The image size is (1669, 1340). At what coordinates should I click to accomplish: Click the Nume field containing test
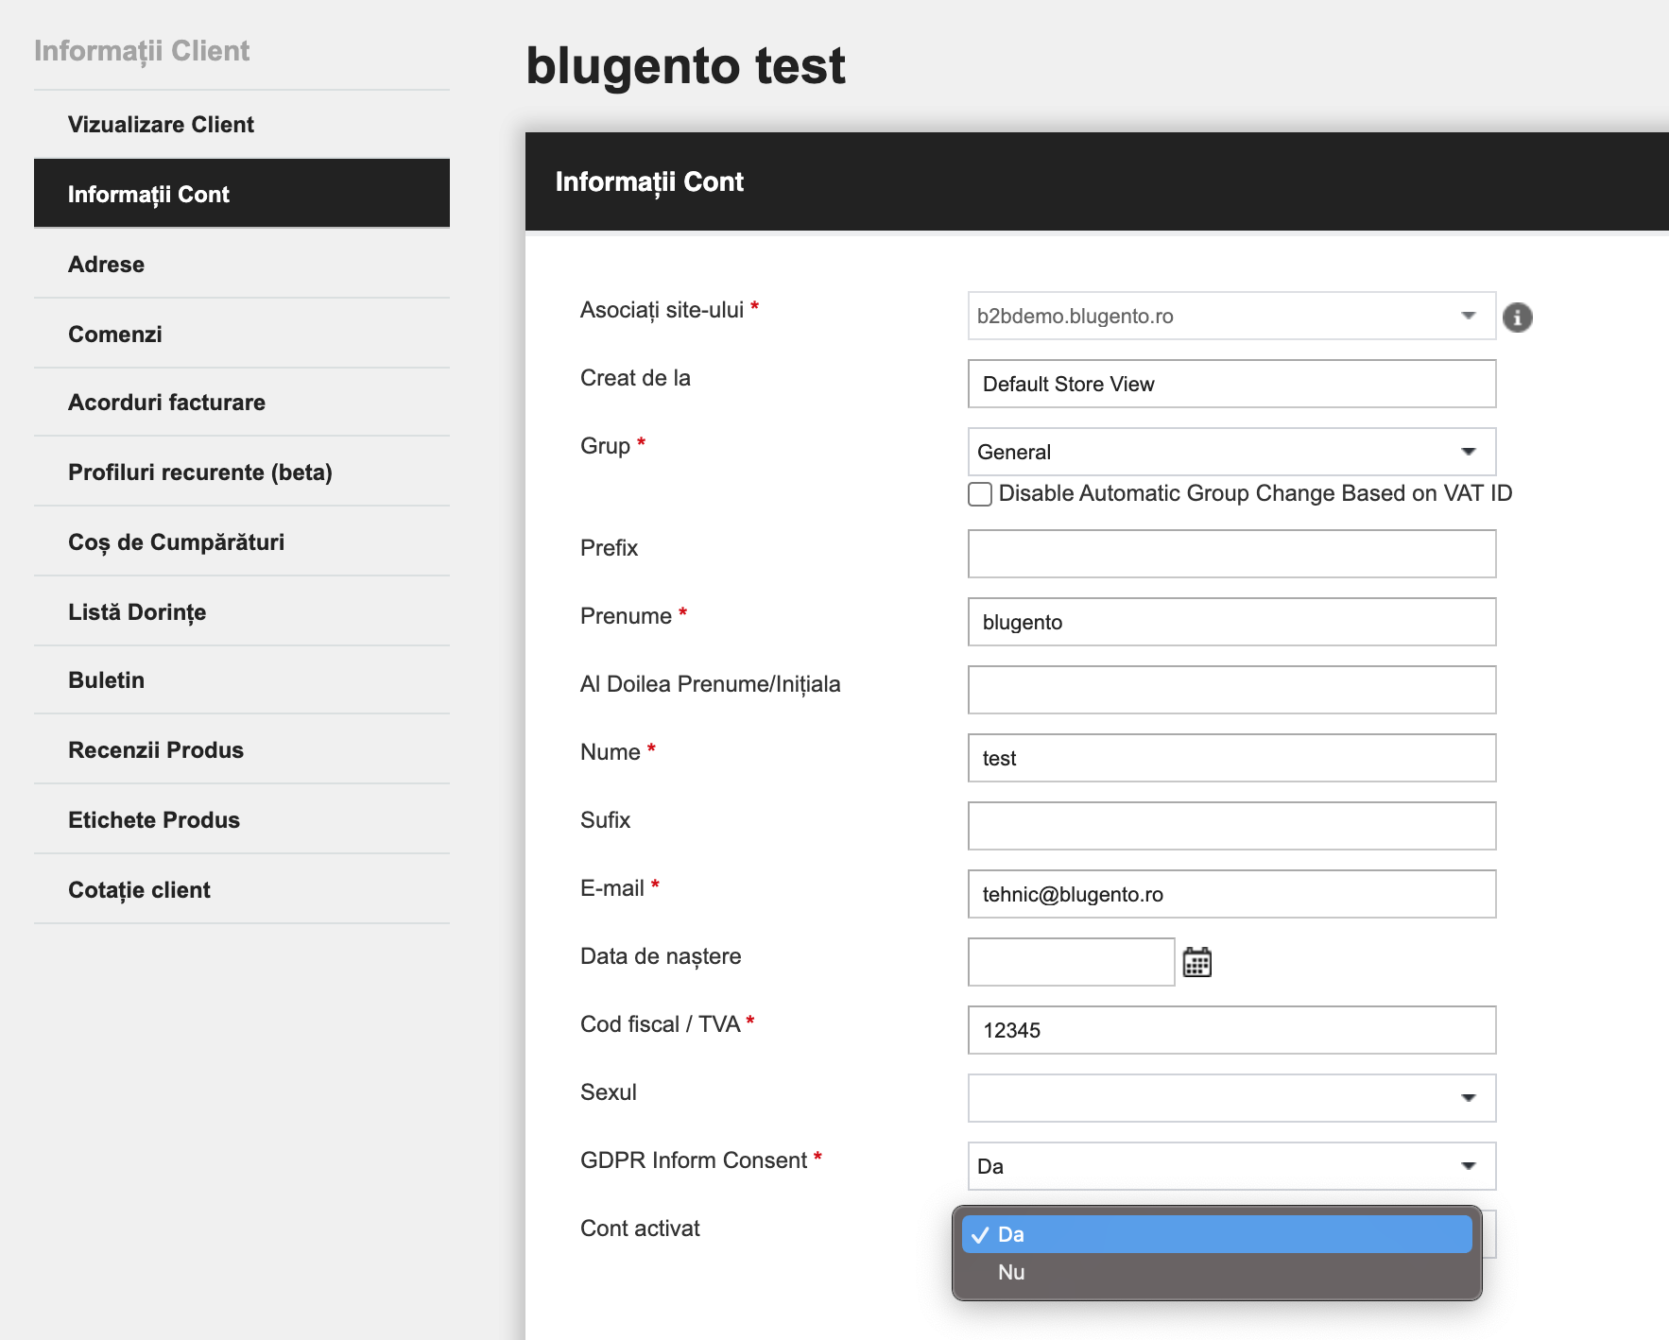(1231, 758)
